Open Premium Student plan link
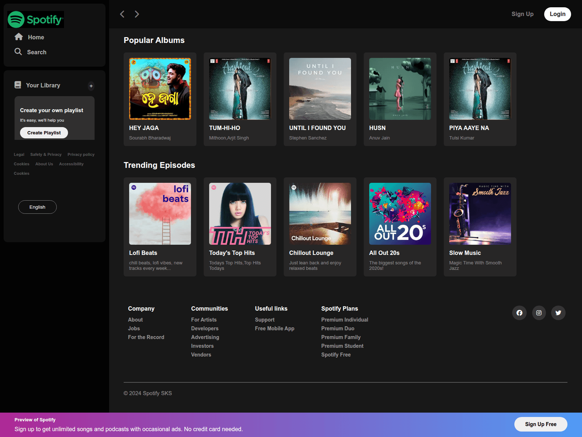582x437 pixels. pyautogui.click(x=342, y=346)
